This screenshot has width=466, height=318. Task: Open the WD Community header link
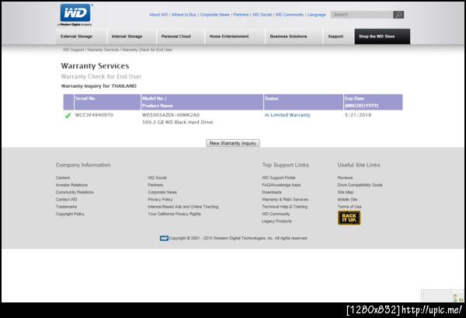click(290, 15)
